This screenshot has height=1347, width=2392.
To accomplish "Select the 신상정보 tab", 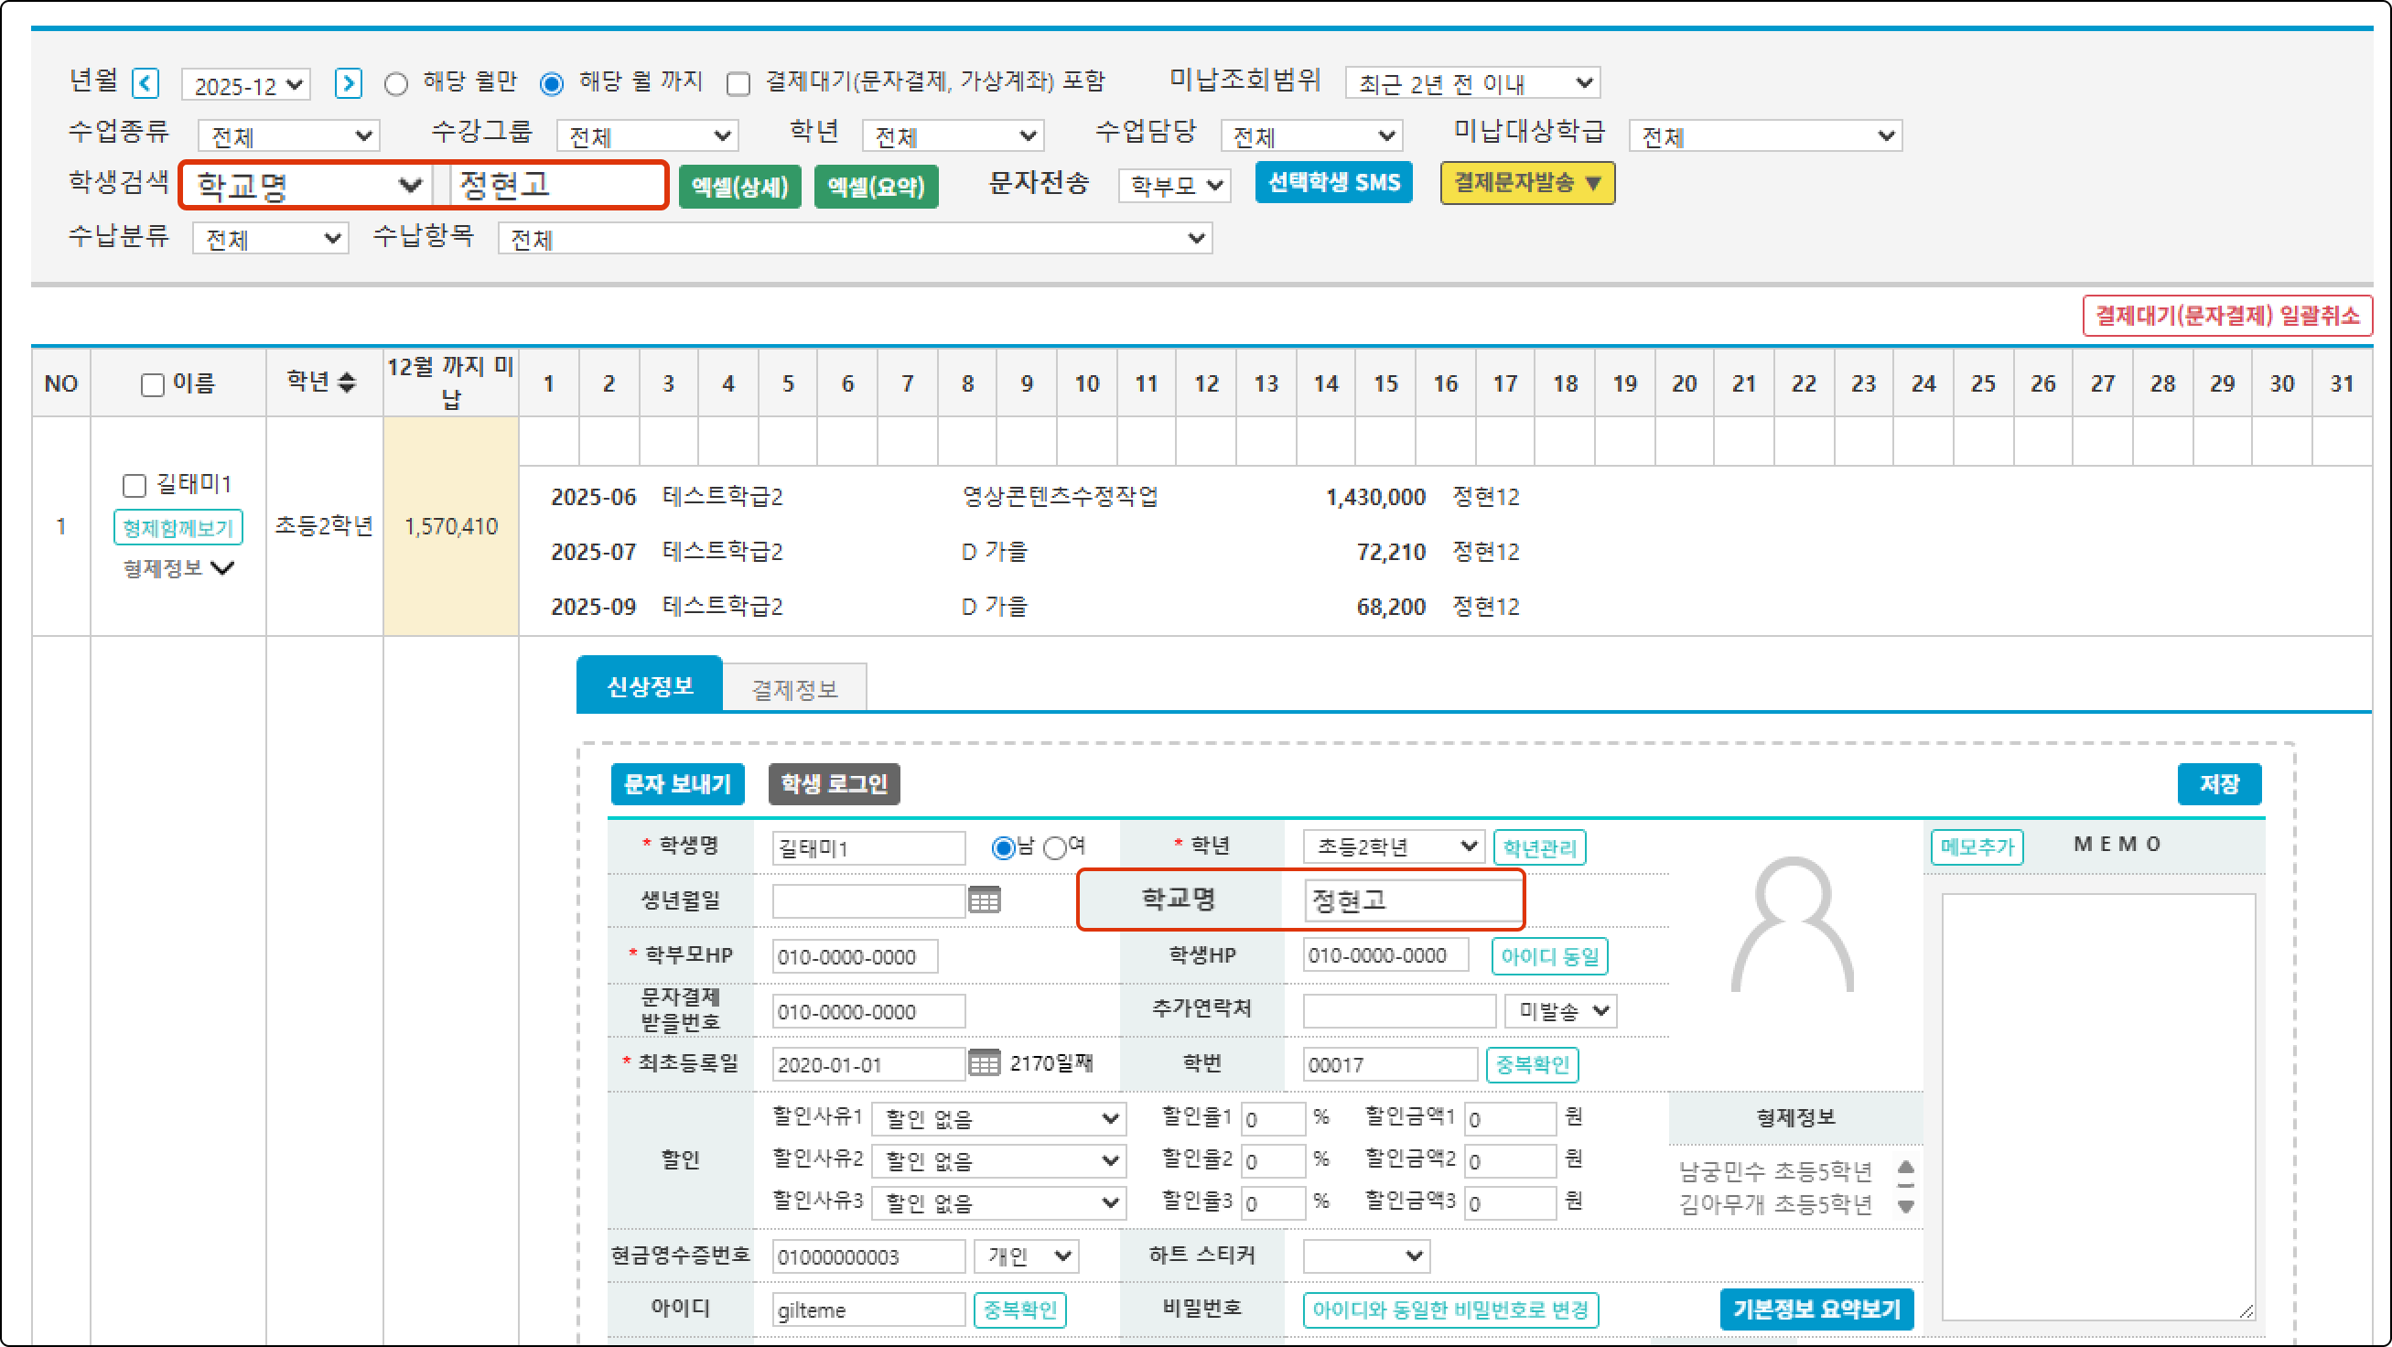I will tap(649, 686).
